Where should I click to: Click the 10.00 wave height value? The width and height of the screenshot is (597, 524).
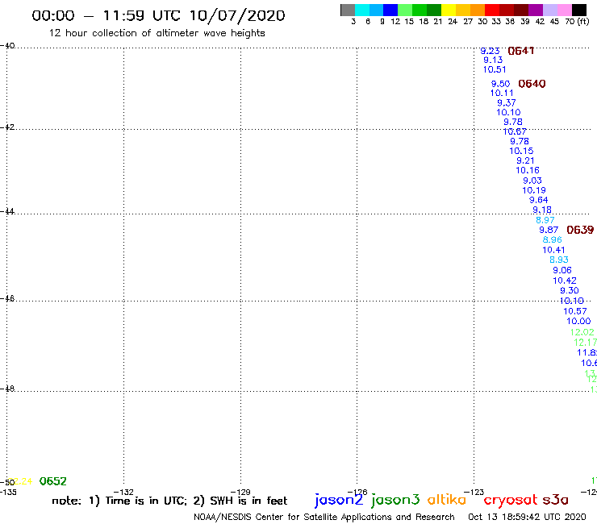click(578, 321)
